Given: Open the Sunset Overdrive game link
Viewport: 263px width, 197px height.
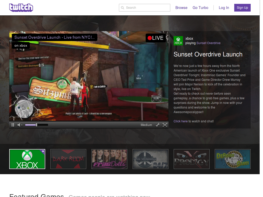Looking at the screenshot, I should click(208, 43).
